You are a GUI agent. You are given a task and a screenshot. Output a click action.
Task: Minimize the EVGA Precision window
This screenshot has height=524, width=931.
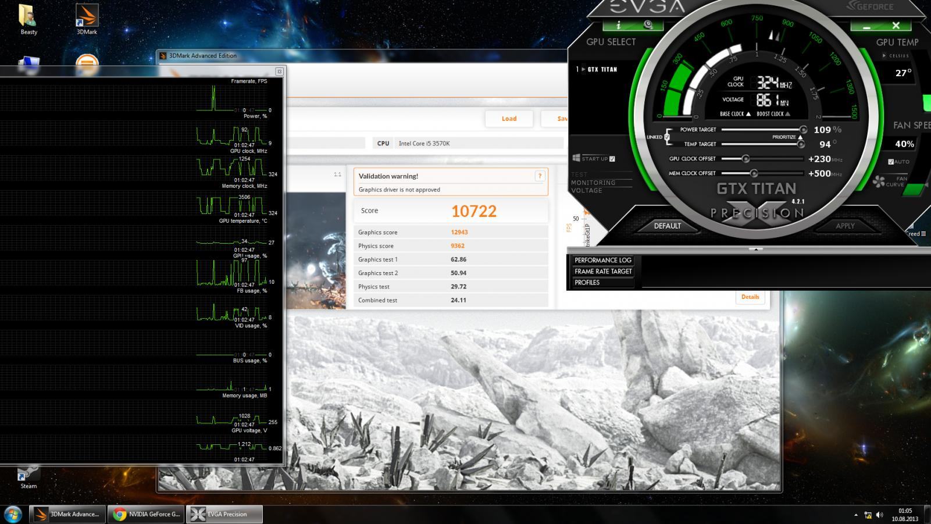coord(866,26)
